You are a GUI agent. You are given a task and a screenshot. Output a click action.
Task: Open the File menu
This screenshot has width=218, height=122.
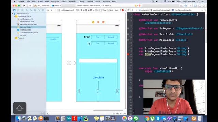[28, 1]
